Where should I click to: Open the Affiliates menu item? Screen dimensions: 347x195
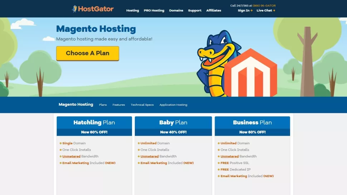pos(214,10)
